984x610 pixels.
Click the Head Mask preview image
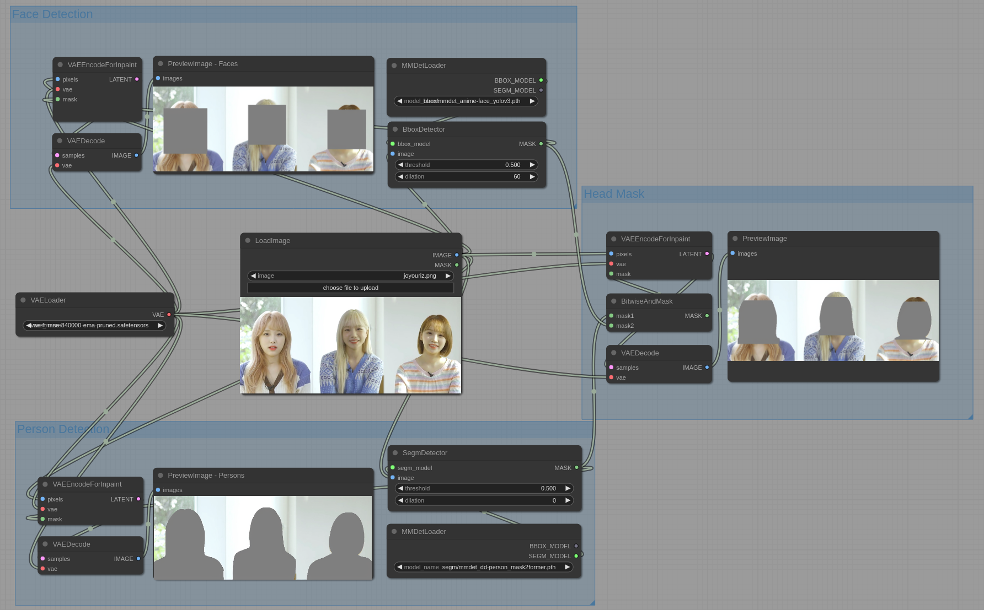[x=833, y=321]
